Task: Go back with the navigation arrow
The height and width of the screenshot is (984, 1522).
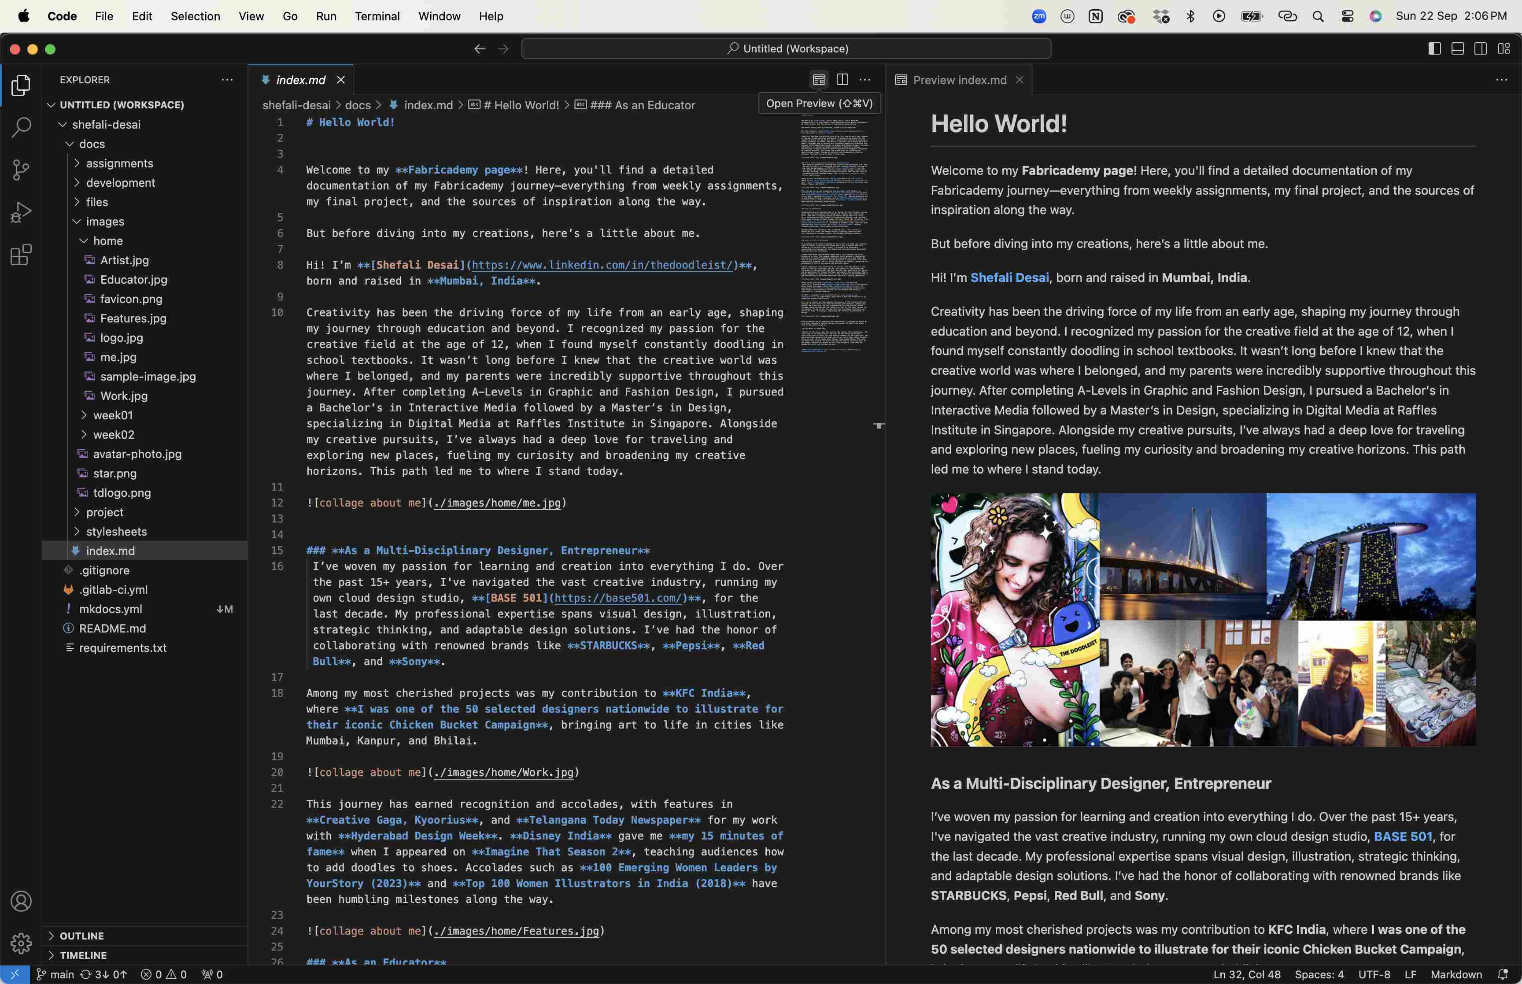Action: (x=480, y=48)
